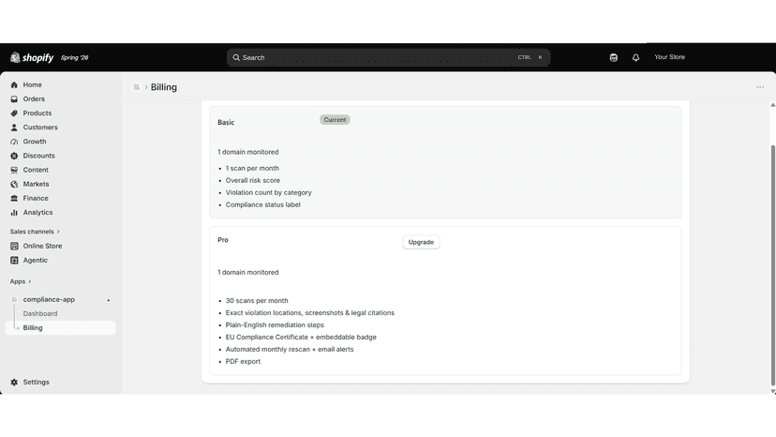This screenshot has height=437, width=776.
Task: Open the notifications bell
Action: tap(636, 57)
